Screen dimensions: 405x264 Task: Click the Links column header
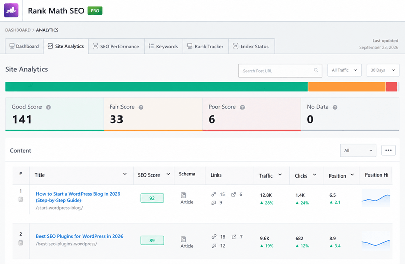[x=216, y=175]
